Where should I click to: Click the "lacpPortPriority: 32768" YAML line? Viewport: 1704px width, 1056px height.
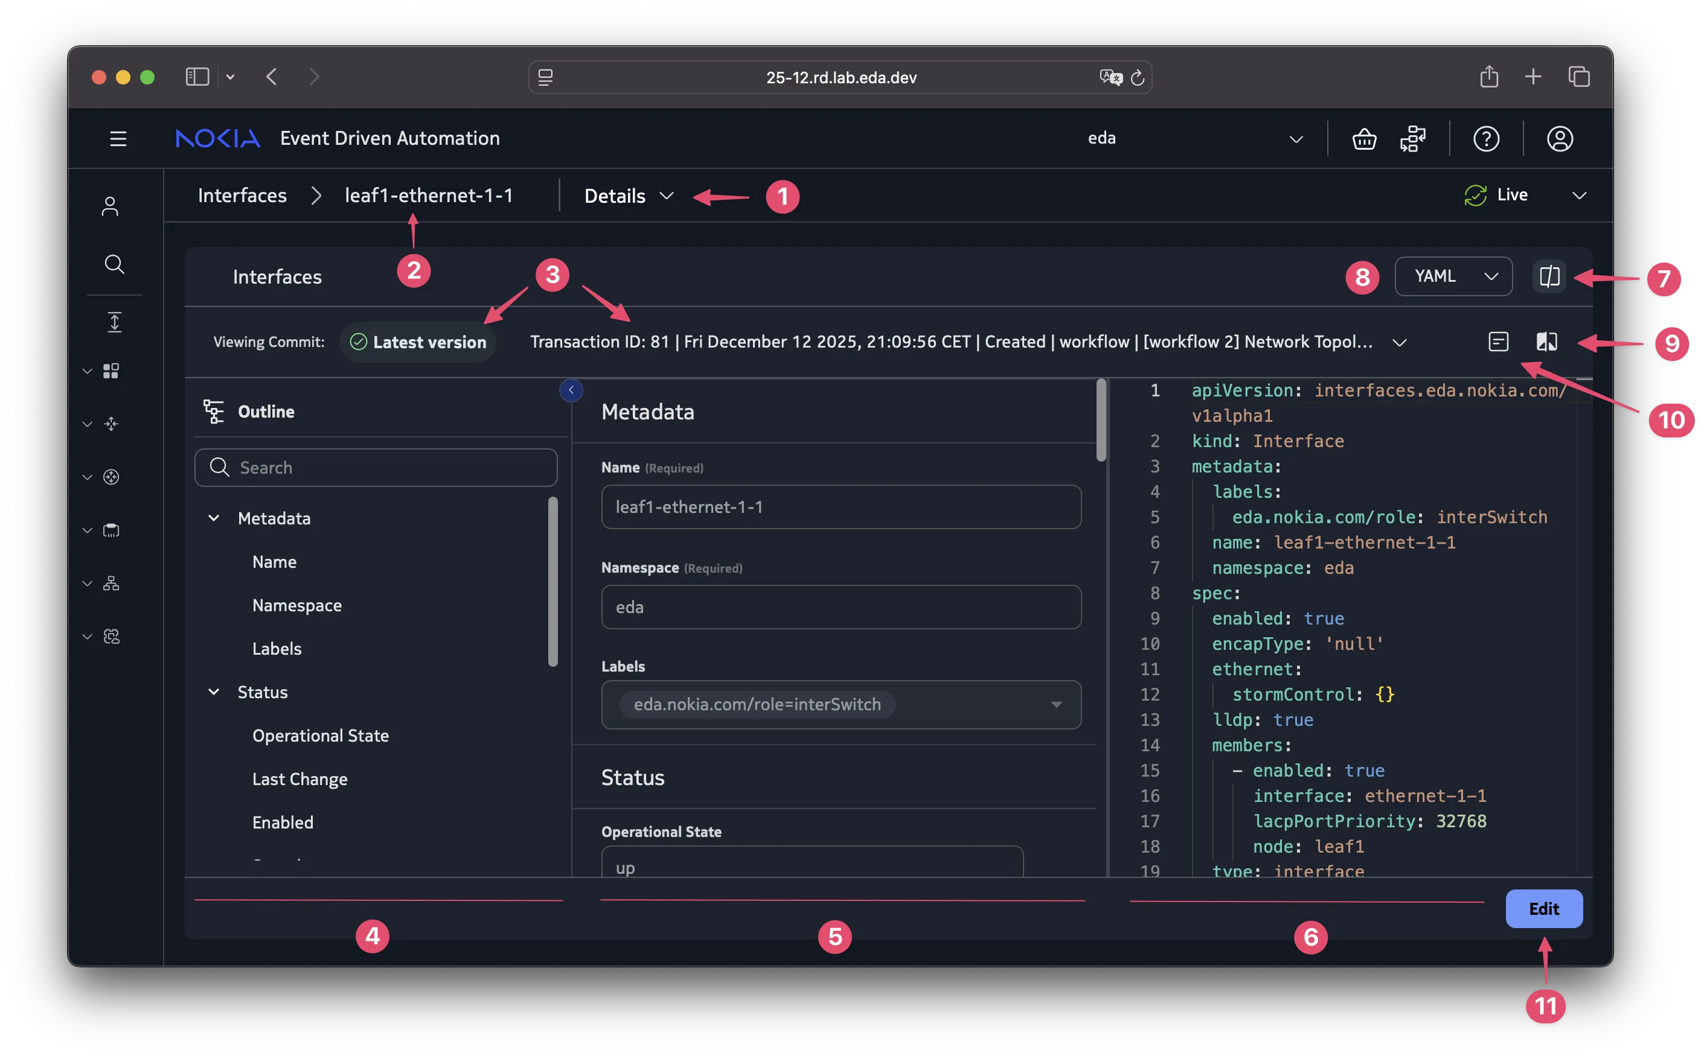(x=1369, y=821)
